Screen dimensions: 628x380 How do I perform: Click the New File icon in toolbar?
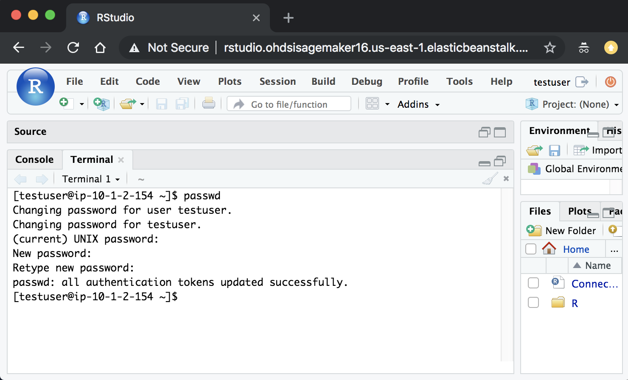pyautogui.click(x=67, y=103)
